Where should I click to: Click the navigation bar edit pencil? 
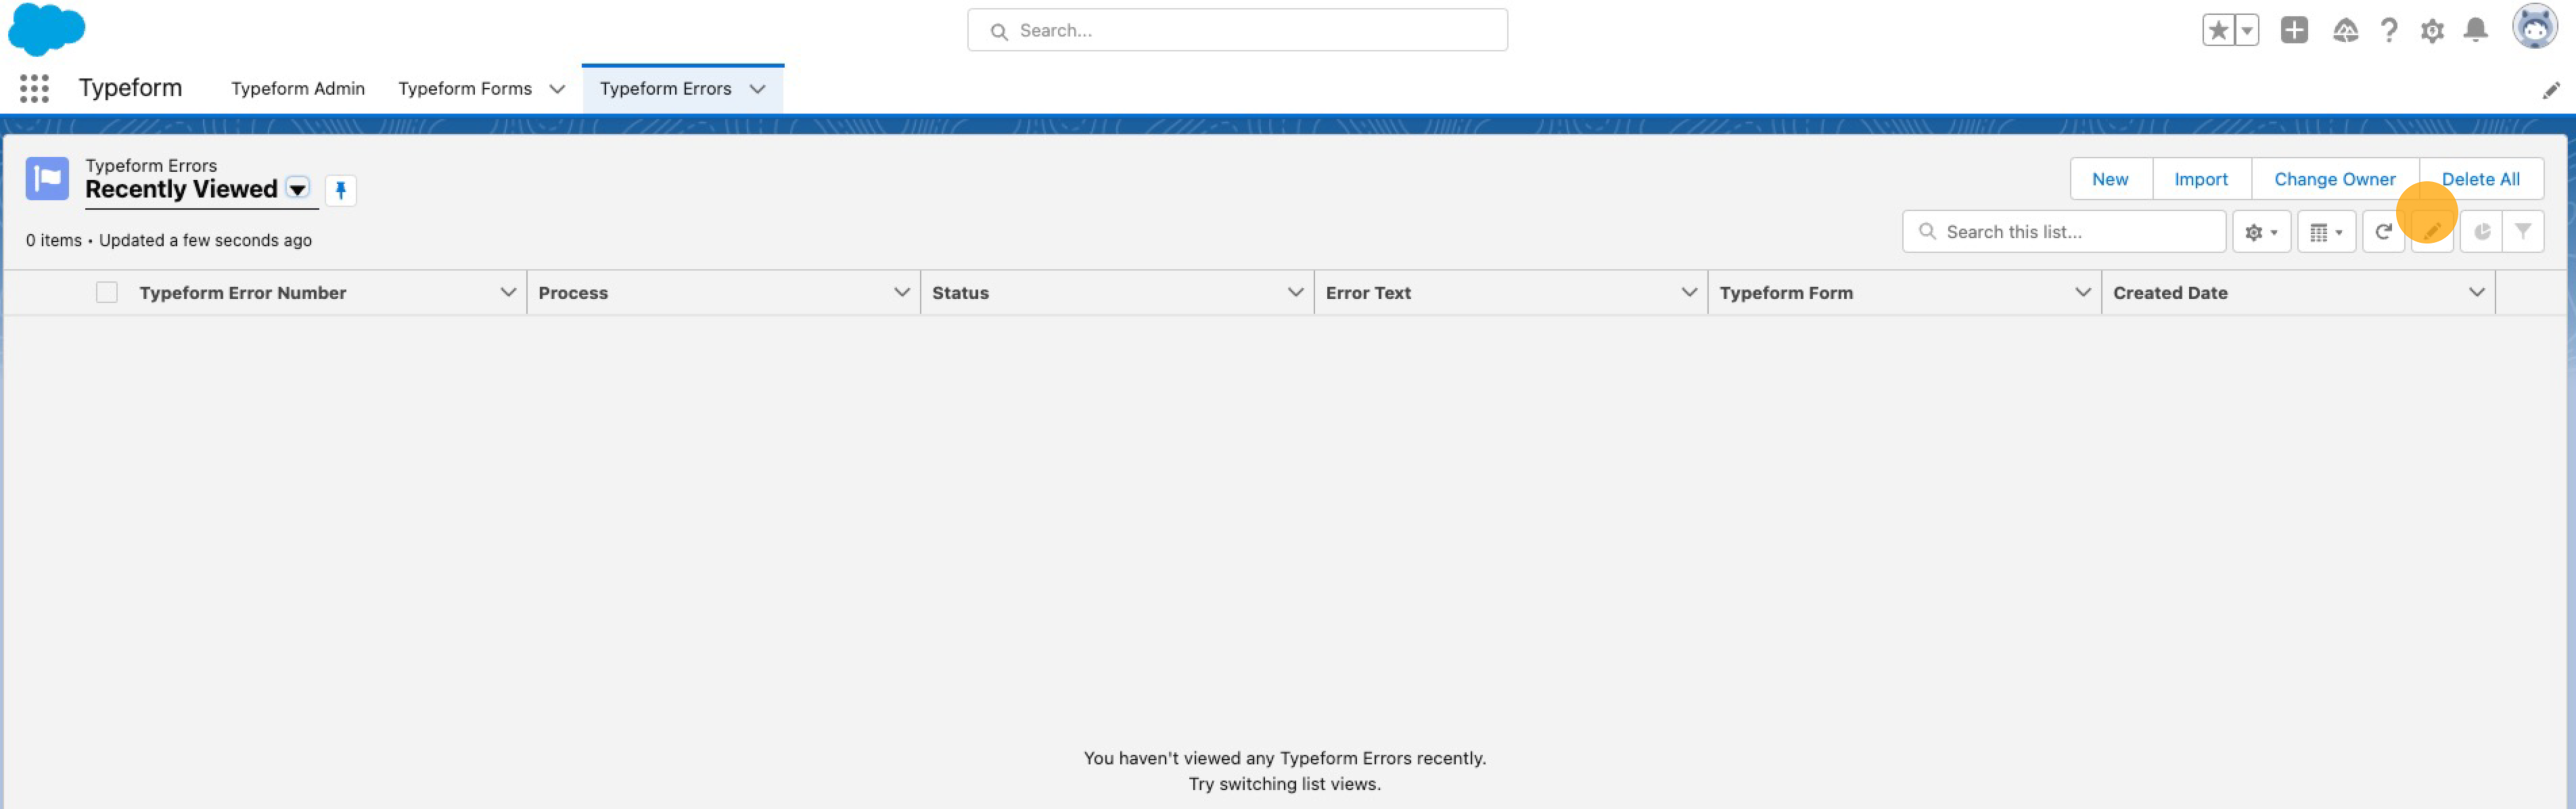(2551, 91)
